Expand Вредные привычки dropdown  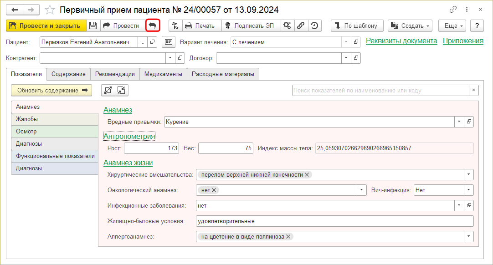click(x=459, y=122)
